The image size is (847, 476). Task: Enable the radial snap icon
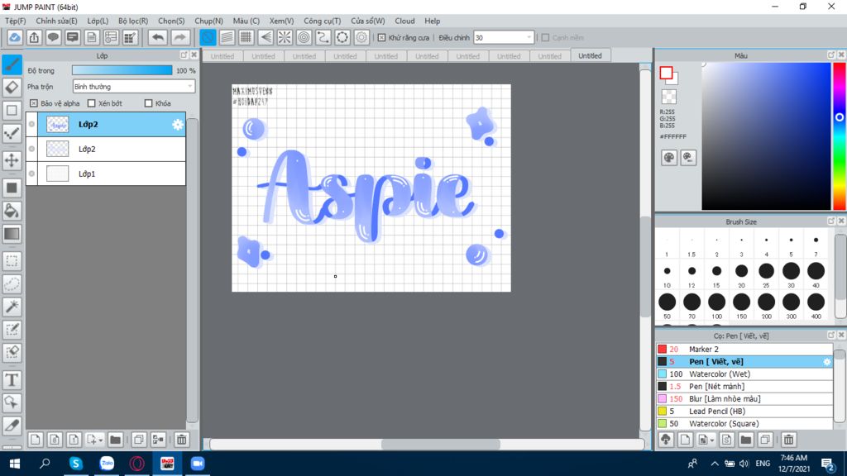click(285, 37)
